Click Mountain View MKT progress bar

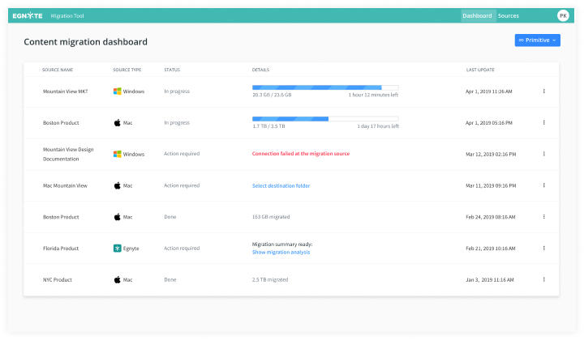(x=325, y=87)
